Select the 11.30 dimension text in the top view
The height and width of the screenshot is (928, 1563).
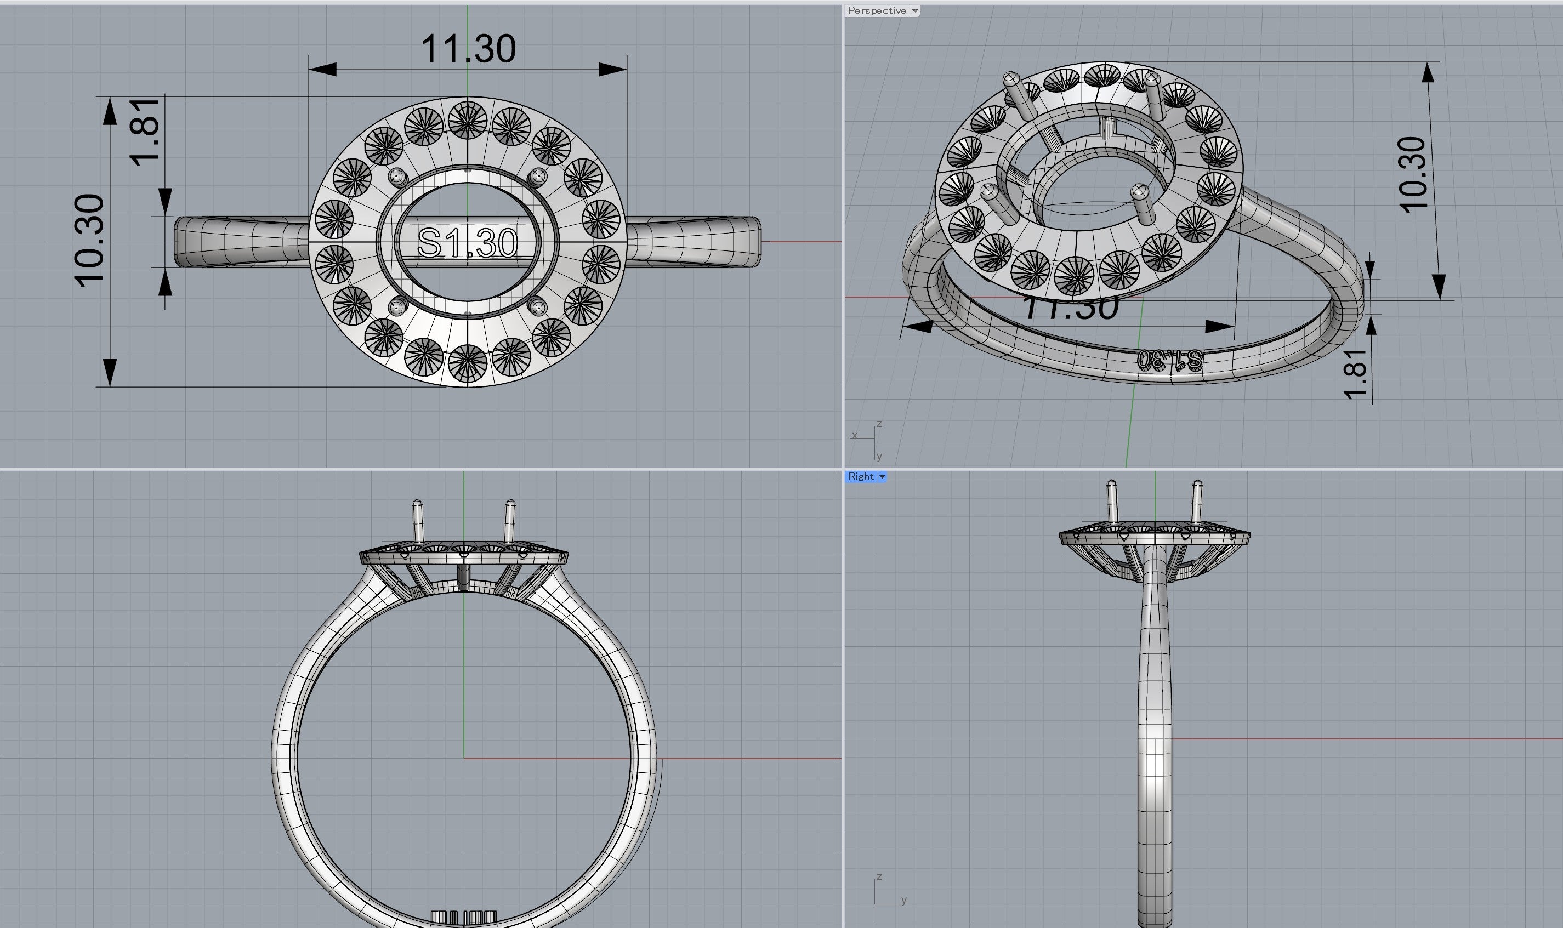[469, 49]
